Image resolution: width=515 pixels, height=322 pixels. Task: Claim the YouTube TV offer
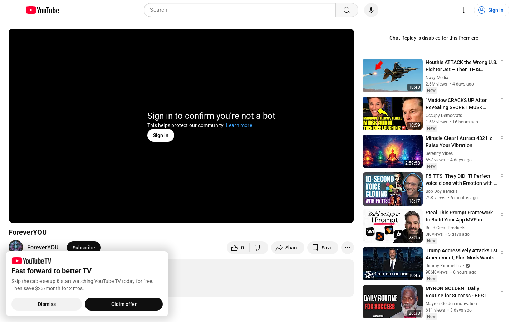(x=124, y=304)
